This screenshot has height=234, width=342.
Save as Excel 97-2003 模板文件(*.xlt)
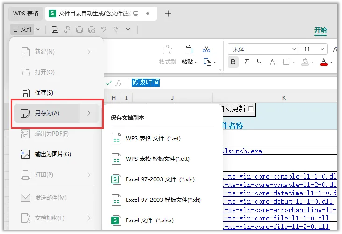pos(162,200)
